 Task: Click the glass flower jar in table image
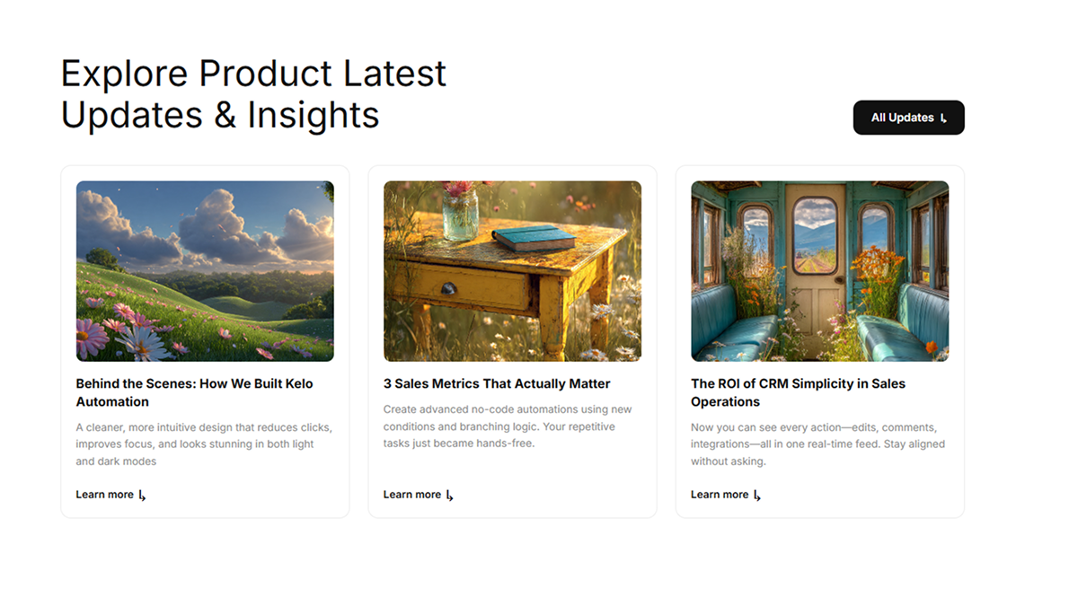coord(461,214)
